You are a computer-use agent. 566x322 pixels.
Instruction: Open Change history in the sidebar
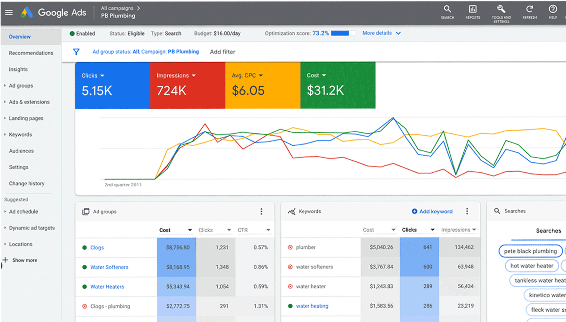(27, 184)
